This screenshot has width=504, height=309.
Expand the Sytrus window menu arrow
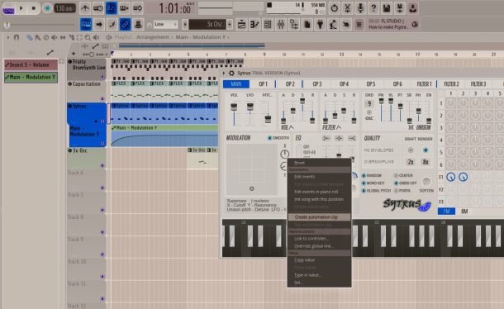224,73
